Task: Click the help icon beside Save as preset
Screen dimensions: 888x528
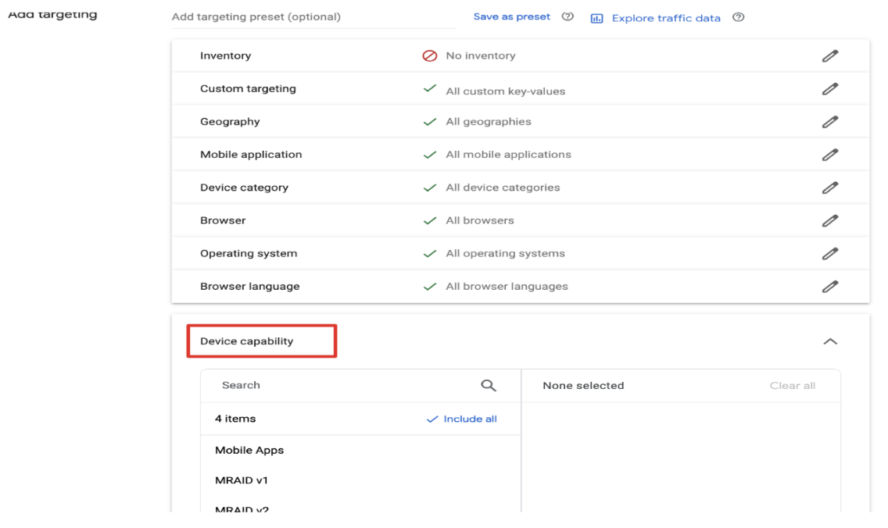Action: point(568,16)
